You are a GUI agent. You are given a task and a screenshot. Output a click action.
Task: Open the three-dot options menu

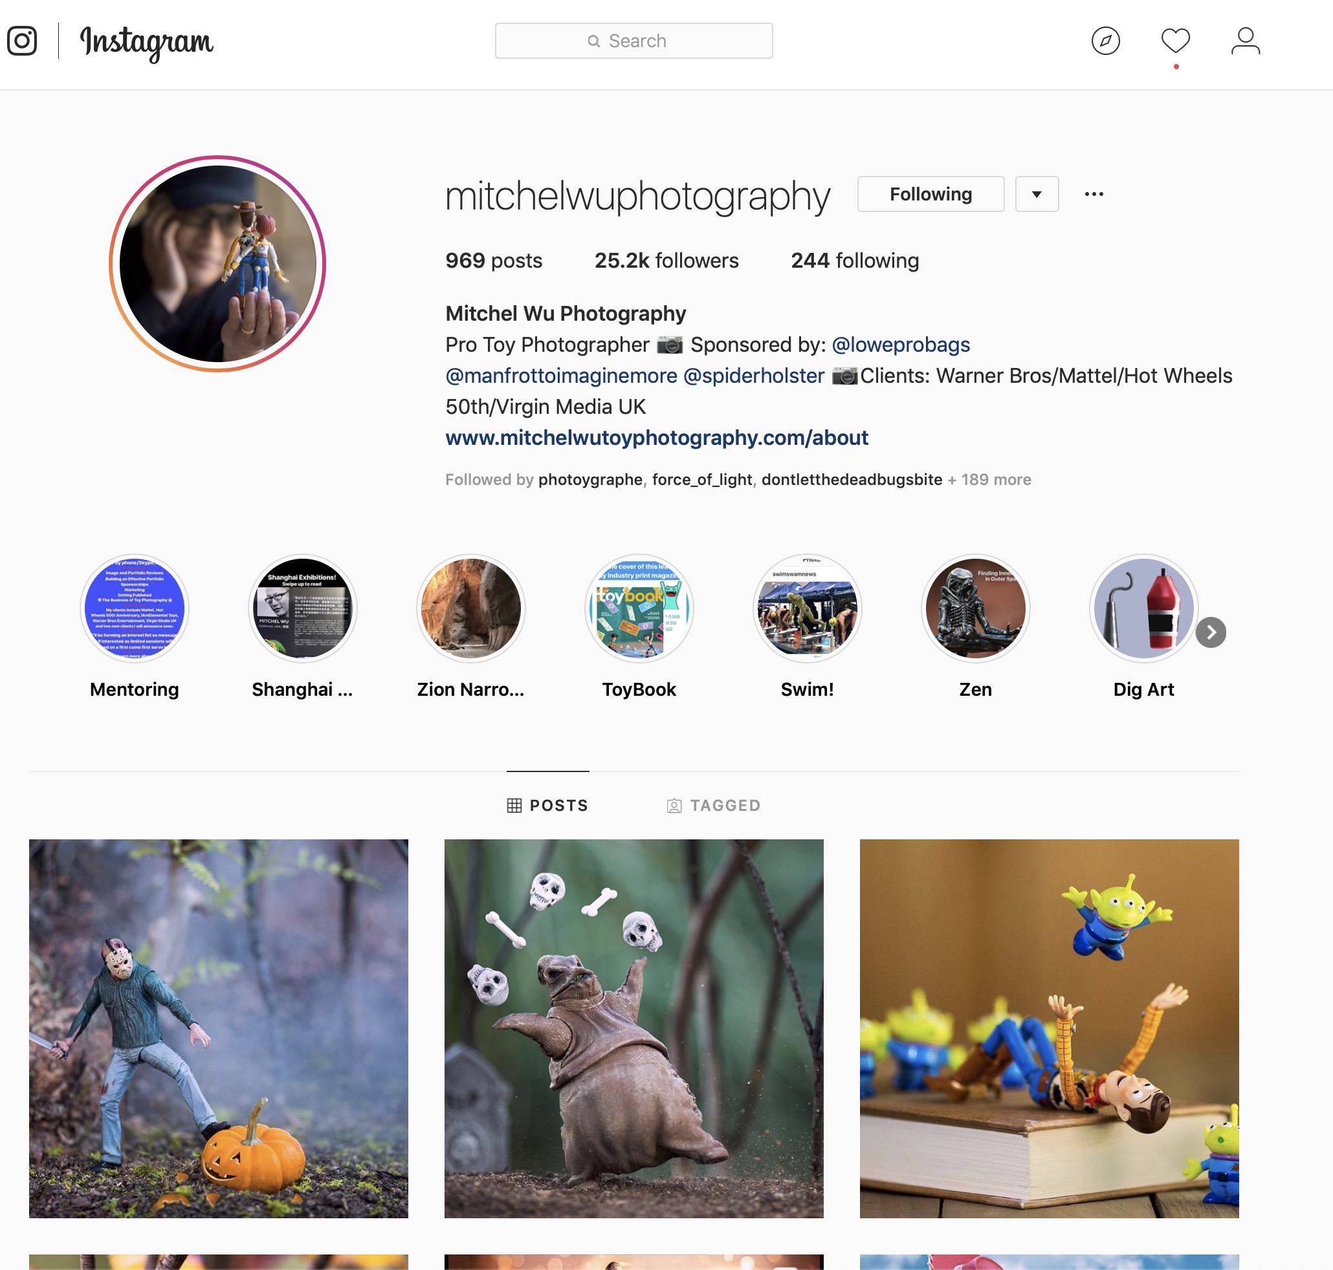point(1094,194)
